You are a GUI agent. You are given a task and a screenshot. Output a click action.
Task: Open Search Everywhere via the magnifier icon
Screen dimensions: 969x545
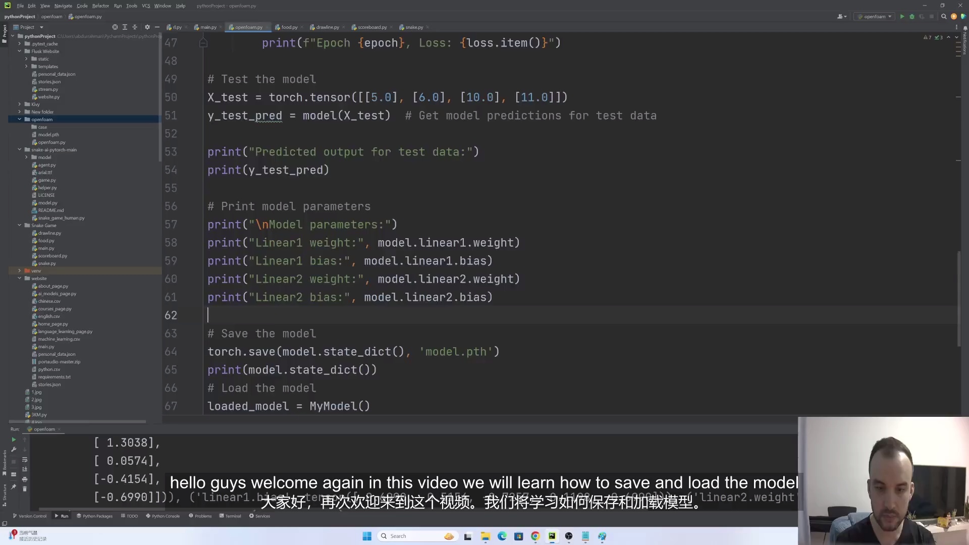(x=943, y=17)
